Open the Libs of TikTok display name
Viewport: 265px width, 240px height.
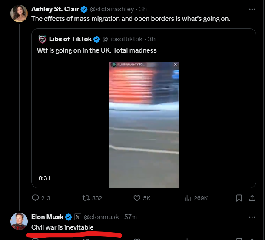click(70, 39)
